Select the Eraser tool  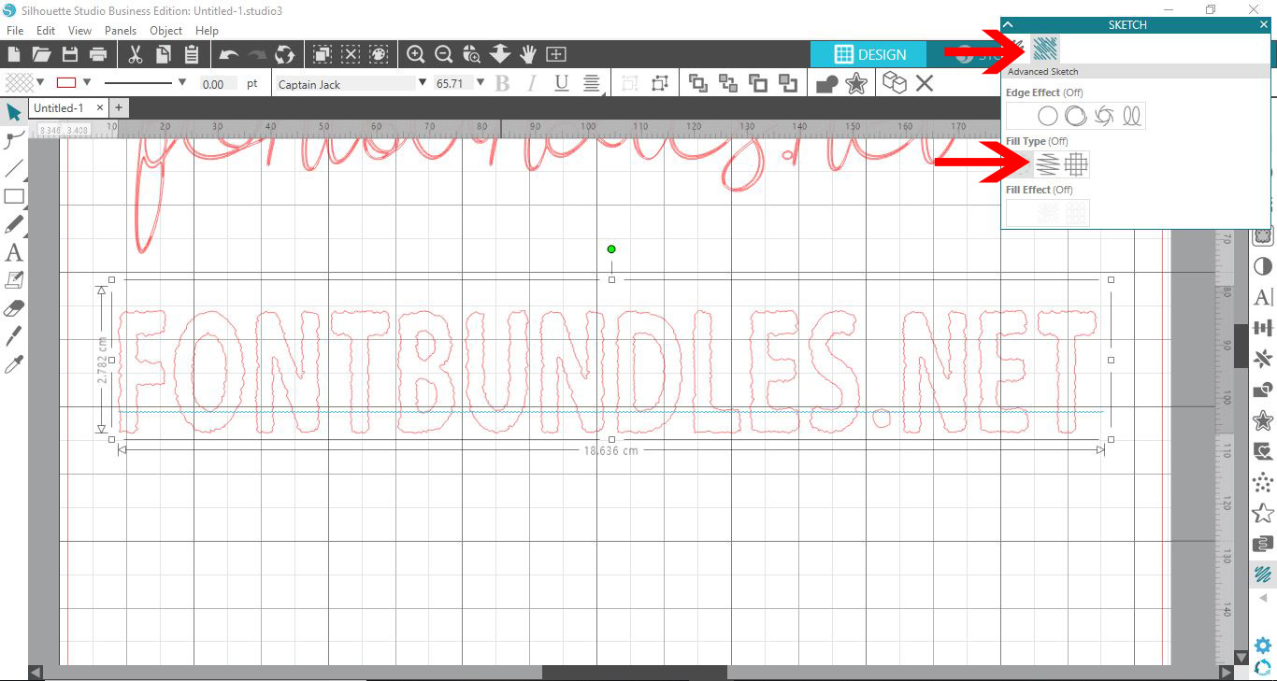[x=14, y=309]
